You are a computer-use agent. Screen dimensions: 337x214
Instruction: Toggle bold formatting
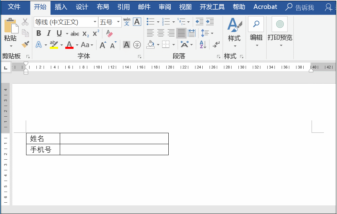point(38,33)
